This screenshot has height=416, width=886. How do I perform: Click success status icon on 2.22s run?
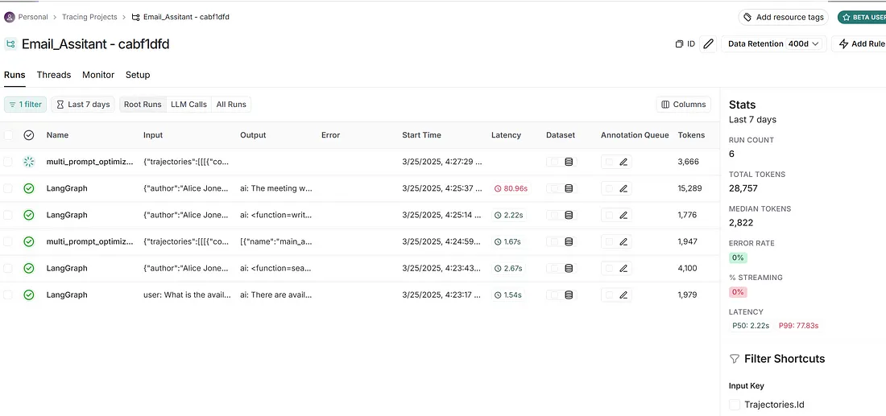(x=29, y=215)
